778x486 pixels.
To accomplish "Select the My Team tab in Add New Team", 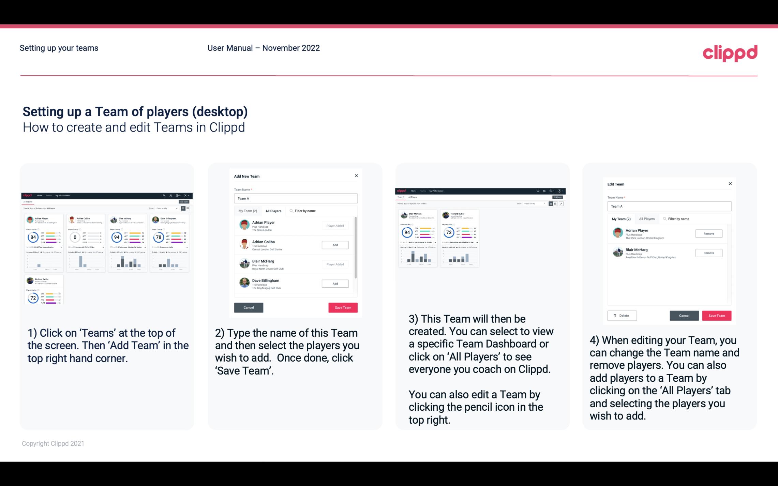I will pos(247,211).
